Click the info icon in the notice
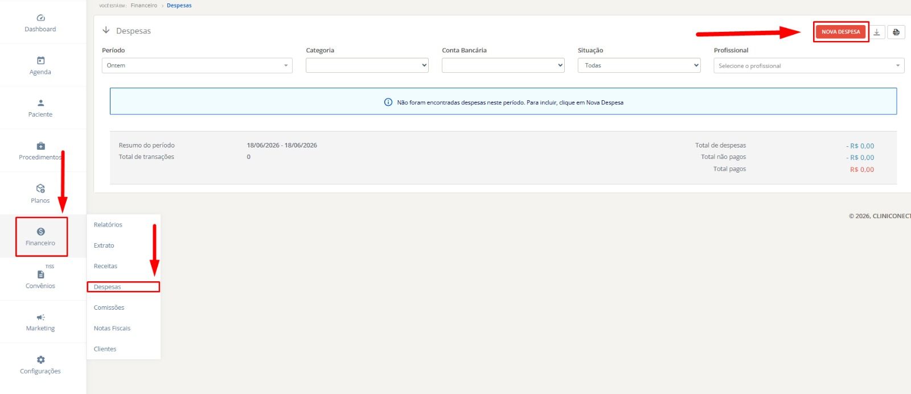 click(388, 102)
